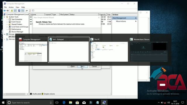Image resolution: width=187 pixels, height=105 pixels.
Task: Open the File menu
Action: pos(5,7)
